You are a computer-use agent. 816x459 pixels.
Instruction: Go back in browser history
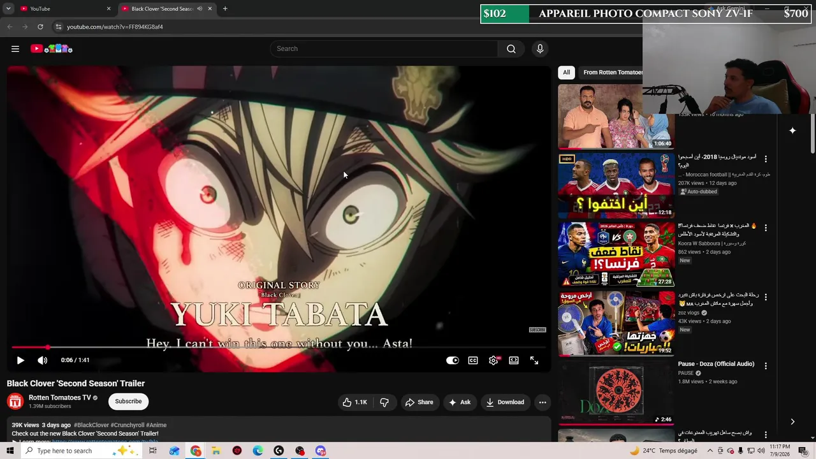click(x=10, y=27)
